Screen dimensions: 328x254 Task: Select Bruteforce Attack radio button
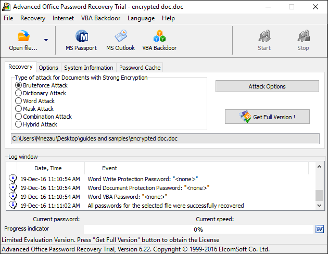coord(18,85)
